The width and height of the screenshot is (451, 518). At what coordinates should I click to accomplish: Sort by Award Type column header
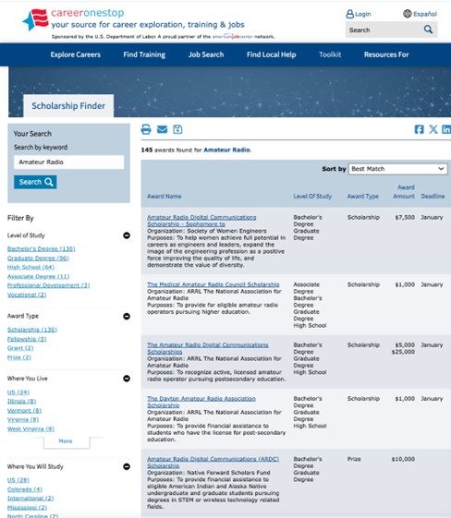pos(362,197)
